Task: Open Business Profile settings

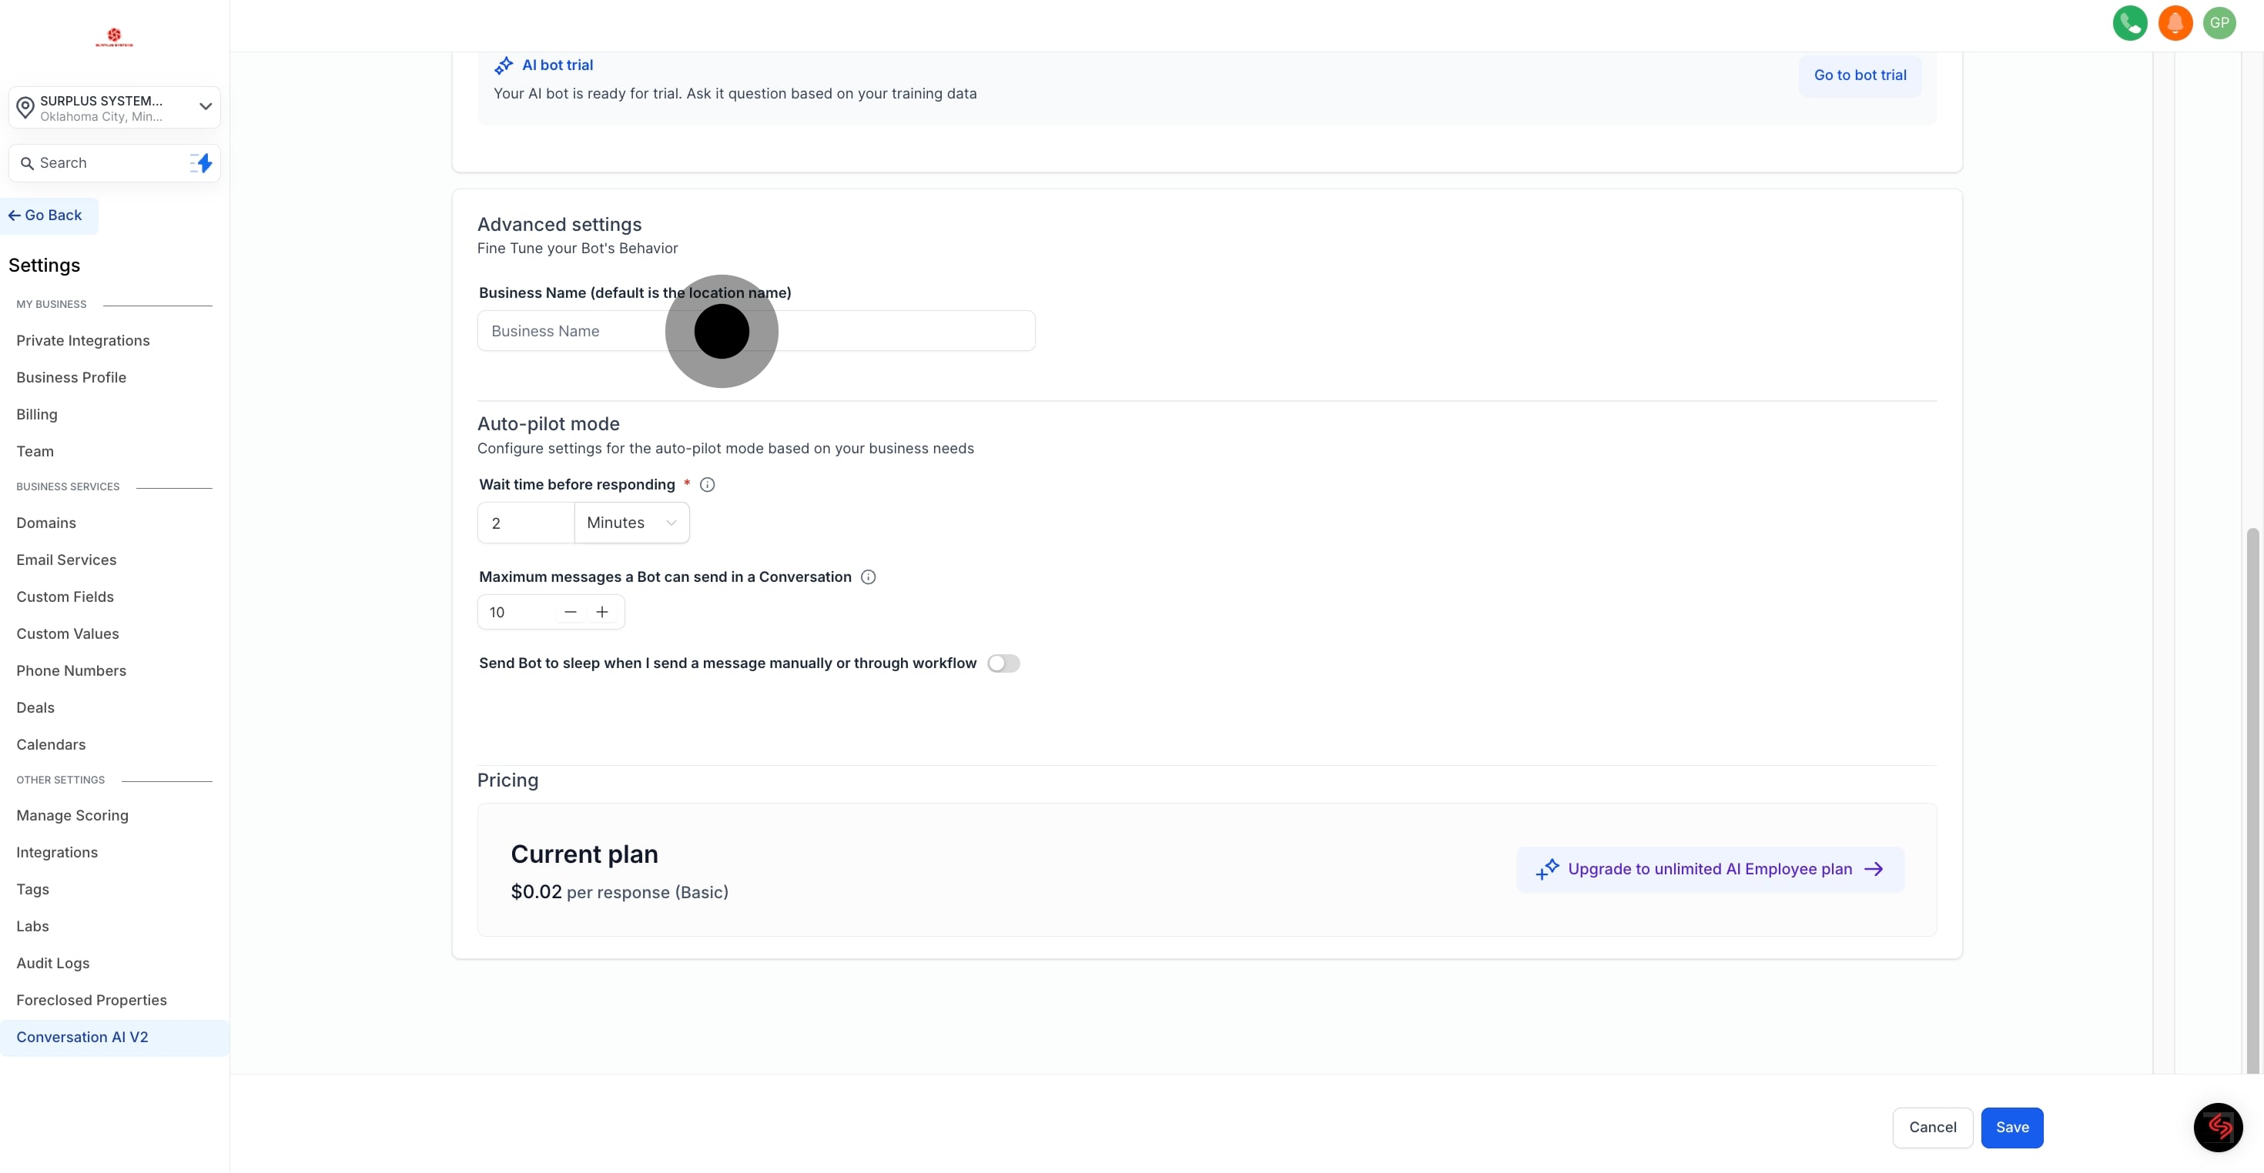Action: pyautogui.click(x=71, y=377)
